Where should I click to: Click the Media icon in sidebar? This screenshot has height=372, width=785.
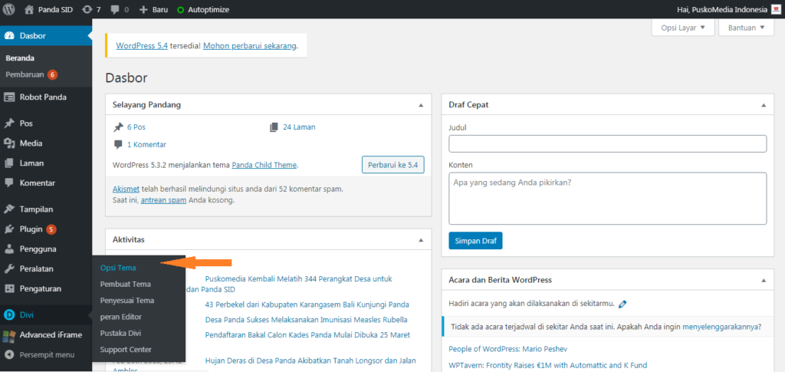(x=9, y=143)
